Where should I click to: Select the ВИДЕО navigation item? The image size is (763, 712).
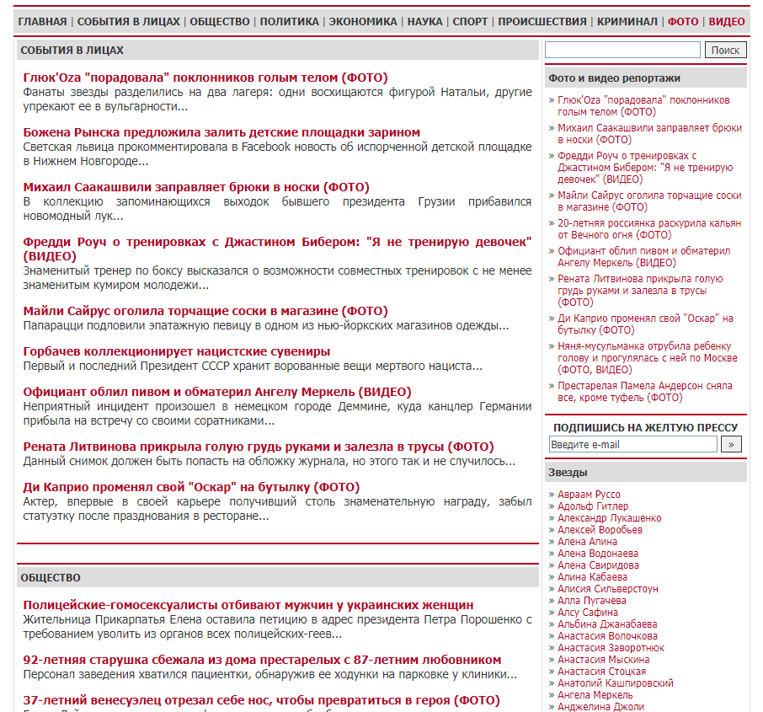point(727,21)
